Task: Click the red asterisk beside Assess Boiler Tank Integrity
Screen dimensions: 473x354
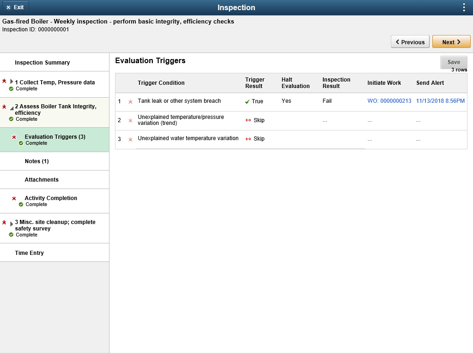Action: pyautogui.click(x=4, y=107)
